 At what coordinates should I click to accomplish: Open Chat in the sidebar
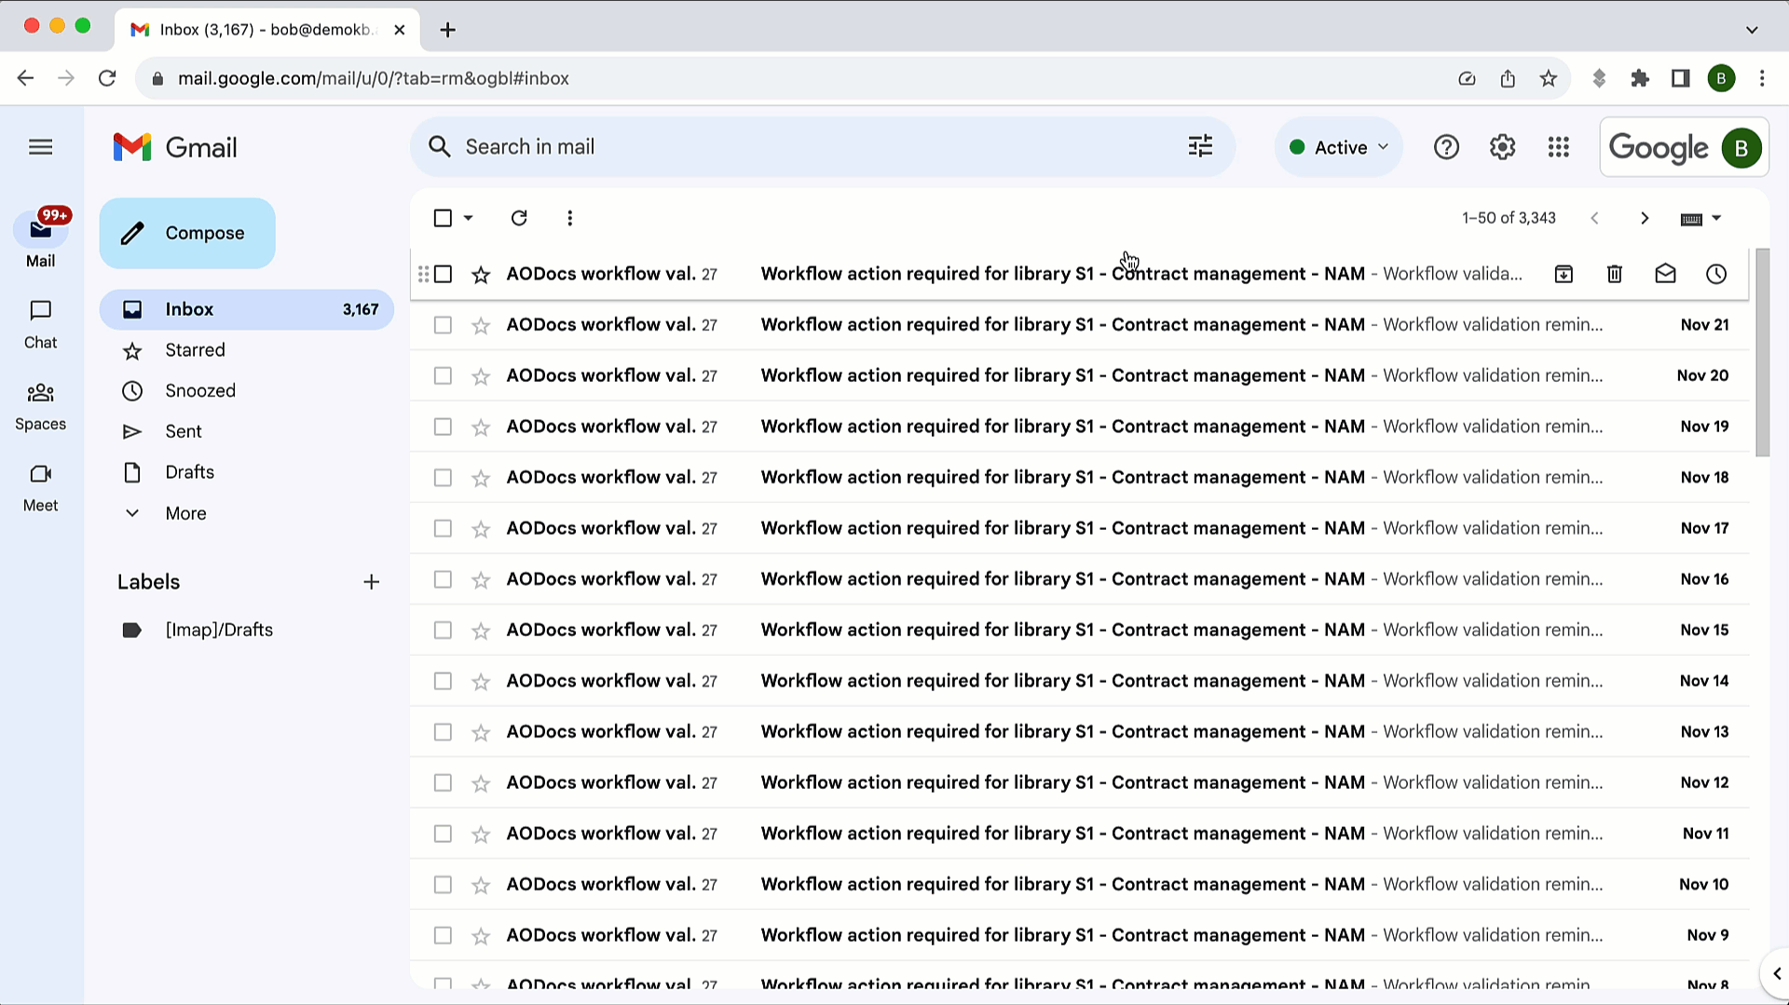(40, 324)
